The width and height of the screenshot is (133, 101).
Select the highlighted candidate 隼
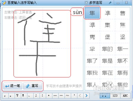click(92, 13)
